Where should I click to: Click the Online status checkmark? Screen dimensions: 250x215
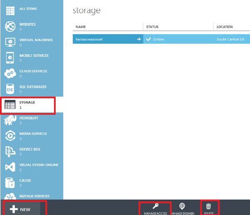(x=149, y=39)
